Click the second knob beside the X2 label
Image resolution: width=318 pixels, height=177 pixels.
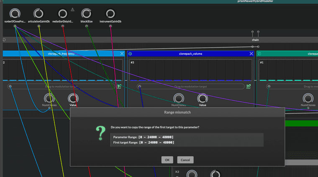coord(215,174)
